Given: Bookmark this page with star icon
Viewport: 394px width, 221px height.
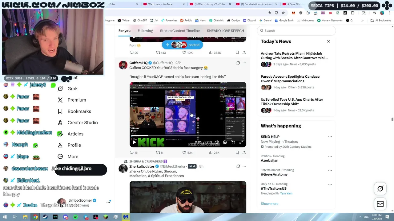Looking at the screenshot, I should tap(283, 13).
